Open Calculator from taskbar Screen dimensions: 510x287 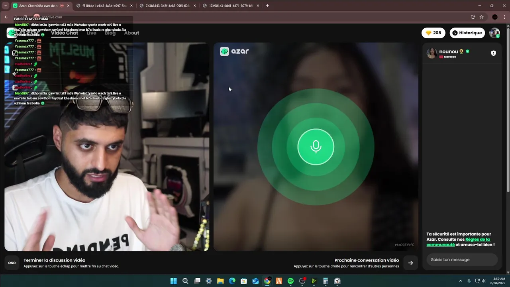(x=326, y=281)
